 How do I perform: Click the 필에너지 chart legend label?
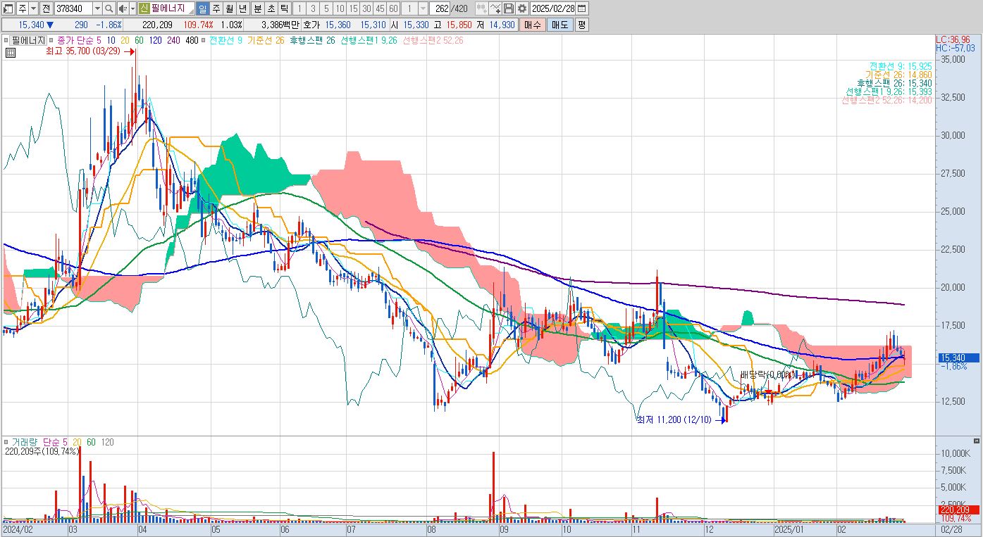pos(27,40)
